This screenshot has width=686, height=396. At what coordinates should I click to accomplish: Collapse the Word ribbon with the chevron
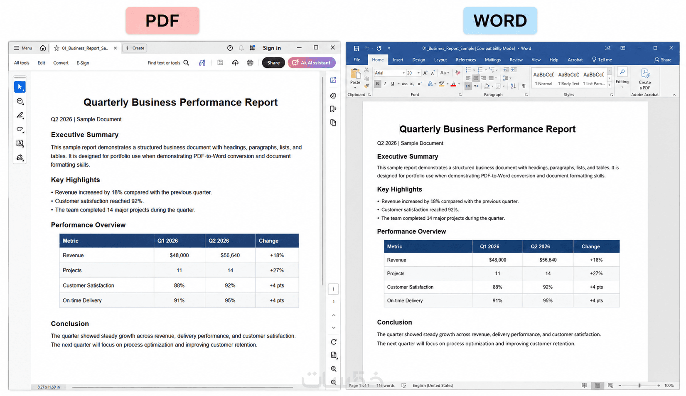[674, 95]
